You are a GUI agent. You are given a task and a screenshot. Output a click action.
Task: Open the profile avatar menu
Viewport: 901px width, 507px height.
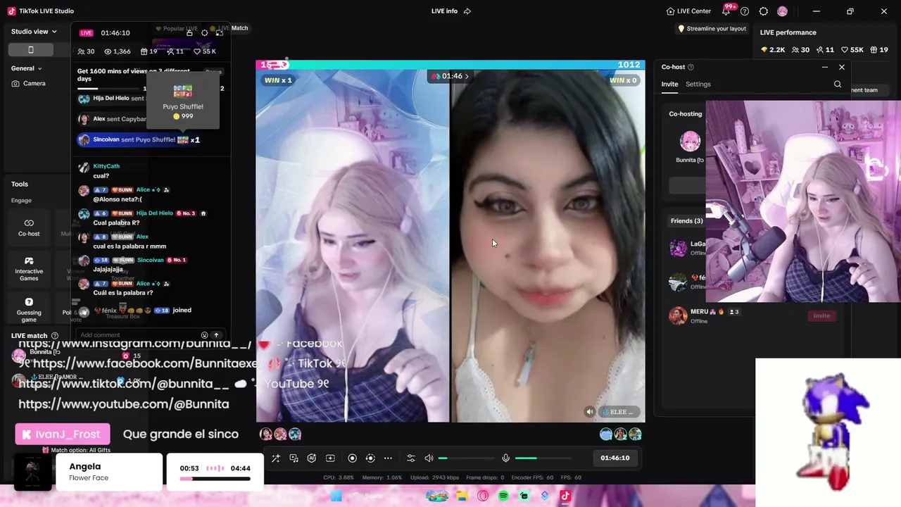(782, 11)
